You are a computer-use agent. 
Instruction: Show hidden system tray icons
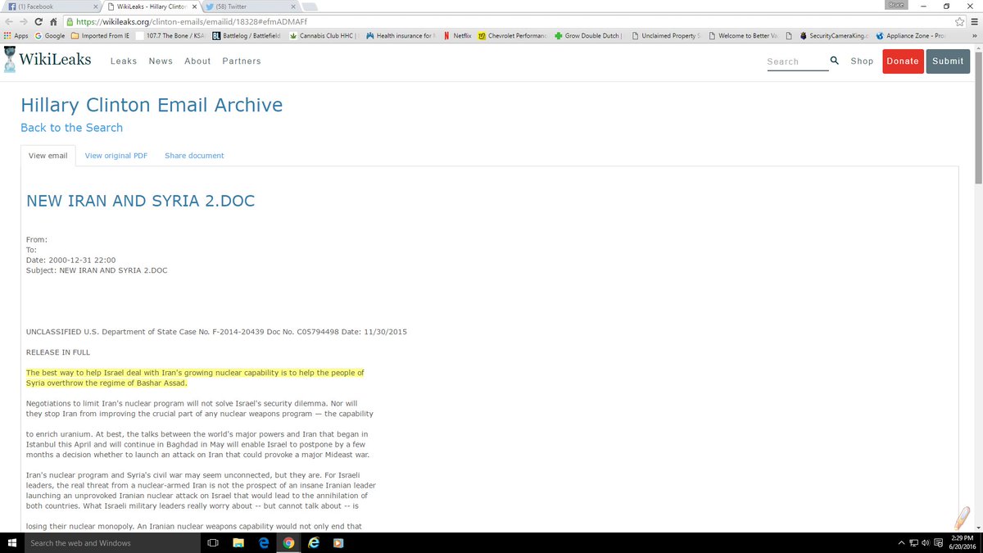[x=901, y=542]
